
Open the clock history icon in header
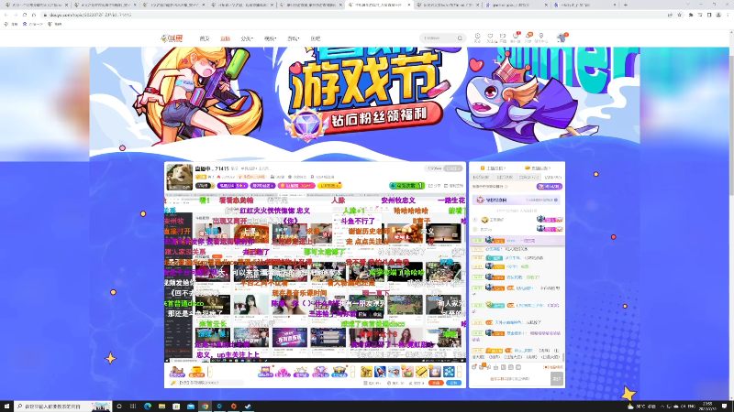pyautogui.click(x=477, y=38)
